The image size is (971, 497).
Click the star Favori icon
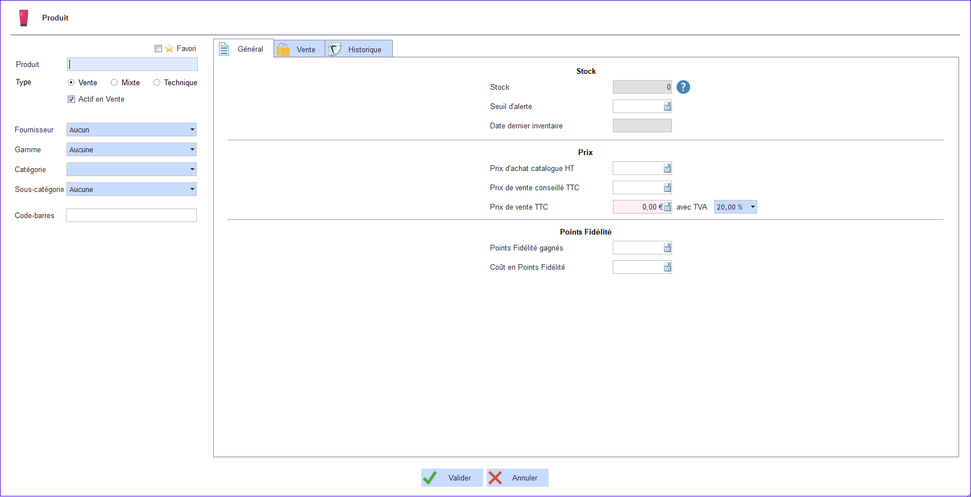pyautogui.click(x=169, y=49)
